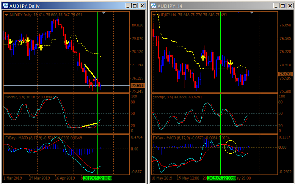Click the chart shift triangle in the Daily chart
This screenshot has width=295, height=184.
104,13
